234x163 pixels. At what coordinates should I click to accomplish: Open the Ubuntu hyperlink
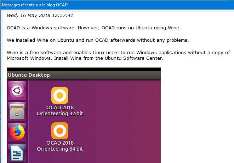[x=144, y=28]
